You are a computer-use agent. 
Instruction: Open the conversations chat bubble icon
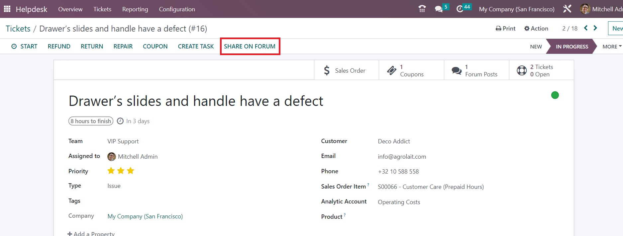click(439, 9)
